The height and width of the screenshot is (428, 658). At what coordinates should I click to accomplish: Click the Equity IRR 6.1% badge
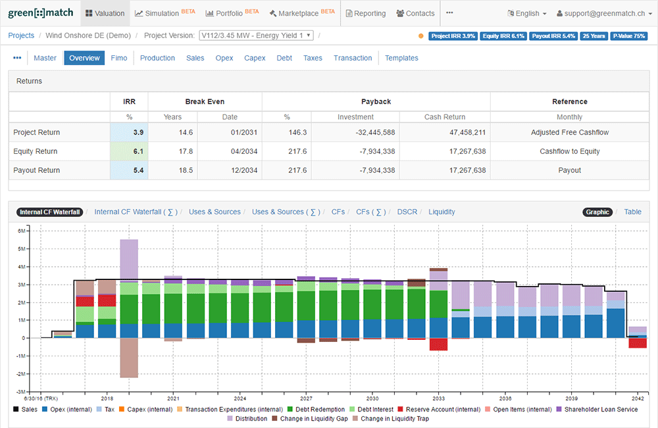pyautogui.click(x=503, y=36)
